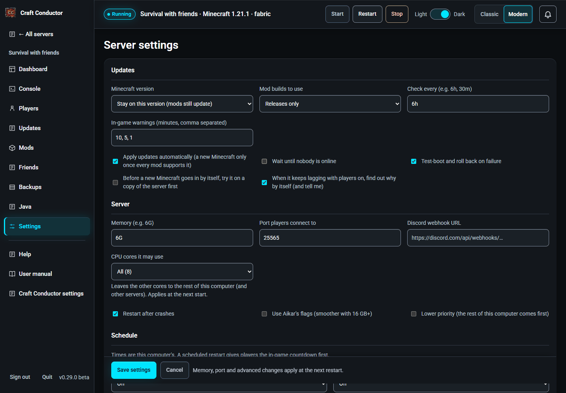
Task: Click the Dashboard icon in sidebar
Action: (x=12, y=69)
